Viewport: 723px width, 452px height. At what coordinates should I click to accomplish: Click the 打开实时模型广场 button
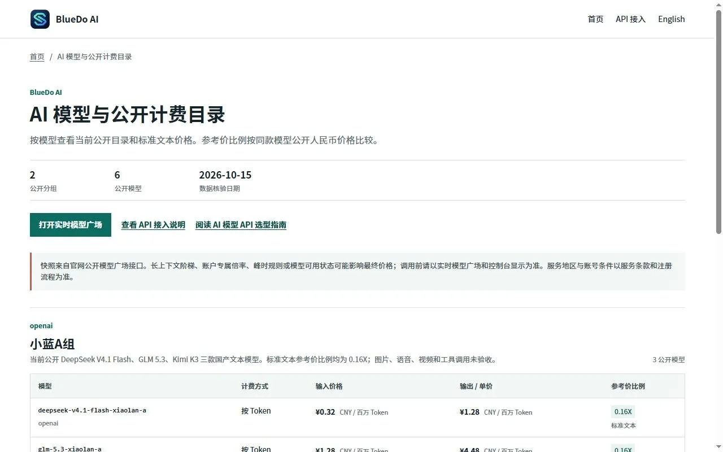pos(71,225)
